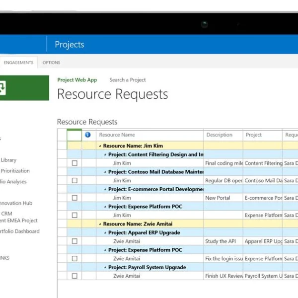Check Zwie Amitai Study the API checkbox

74,241
